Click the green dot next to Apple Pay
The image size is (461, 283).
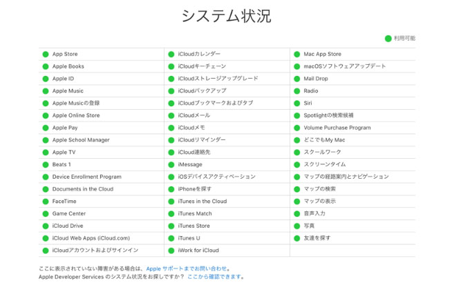tap(46, 128)
